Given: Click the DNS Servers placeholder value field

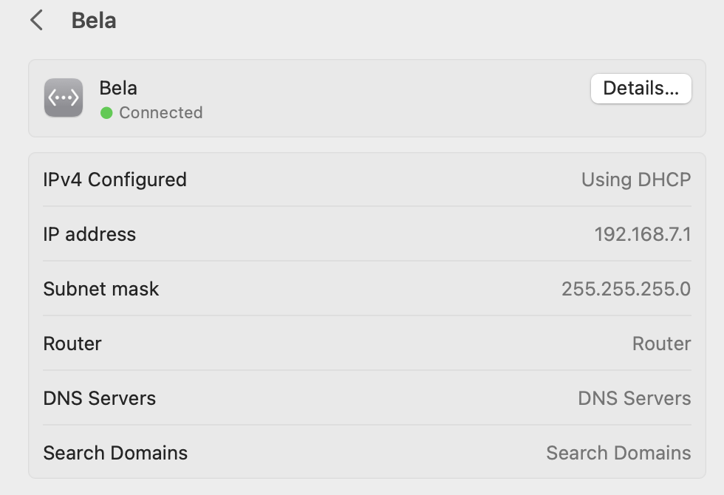Looking at the screenshot, I should pyautogui.click(x=634, y=398).
